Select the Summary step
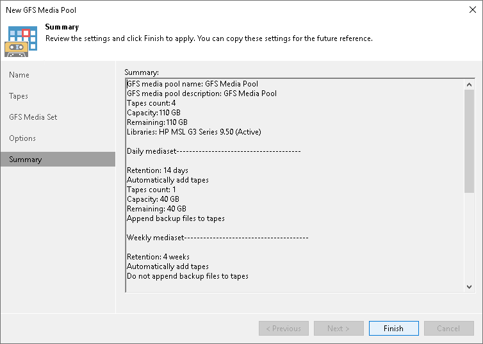 58,160
